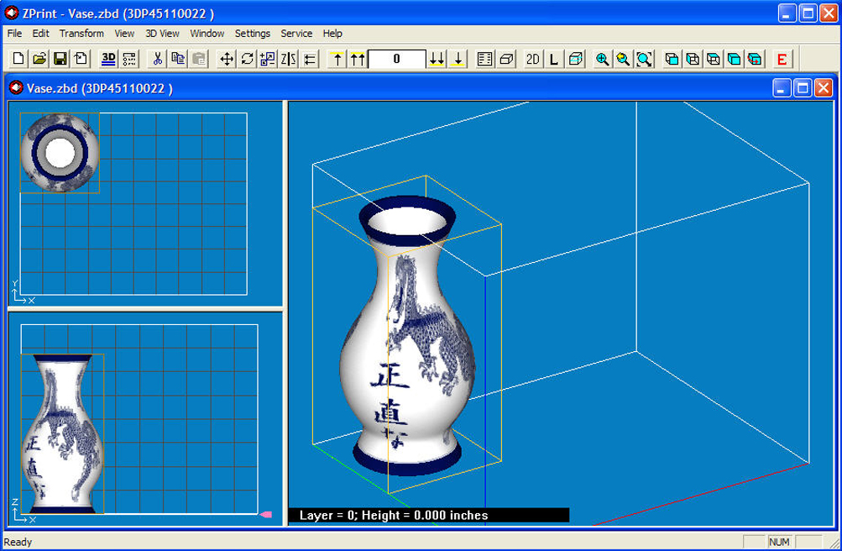Open a file with the Open icon

[39, 59]
